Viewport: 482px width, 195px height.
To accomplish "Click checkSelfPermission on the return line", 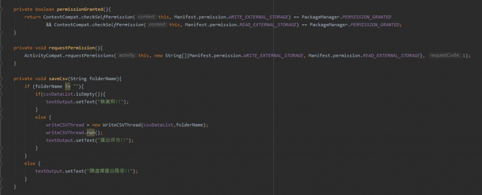I will 107,17.
